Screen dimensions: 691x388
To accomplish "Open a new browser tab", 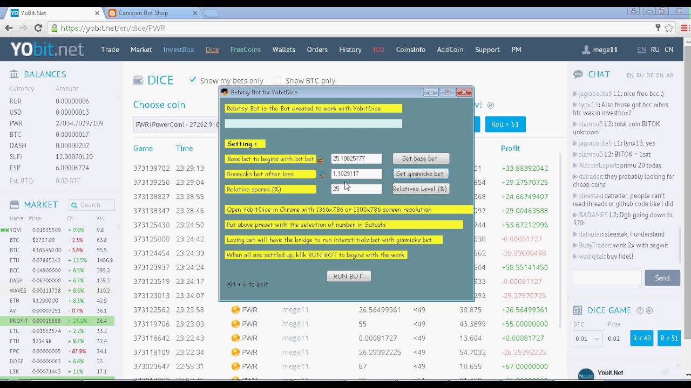I will pyautogui.click(x=211, y=13).
